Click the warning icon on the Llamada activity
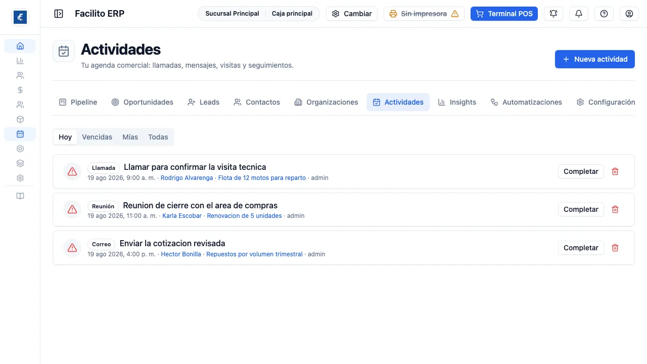 tap(72, 171)
